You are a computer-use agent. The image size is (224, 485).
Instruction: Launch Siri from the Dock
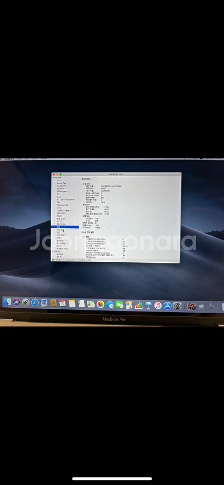click(17, 302)
